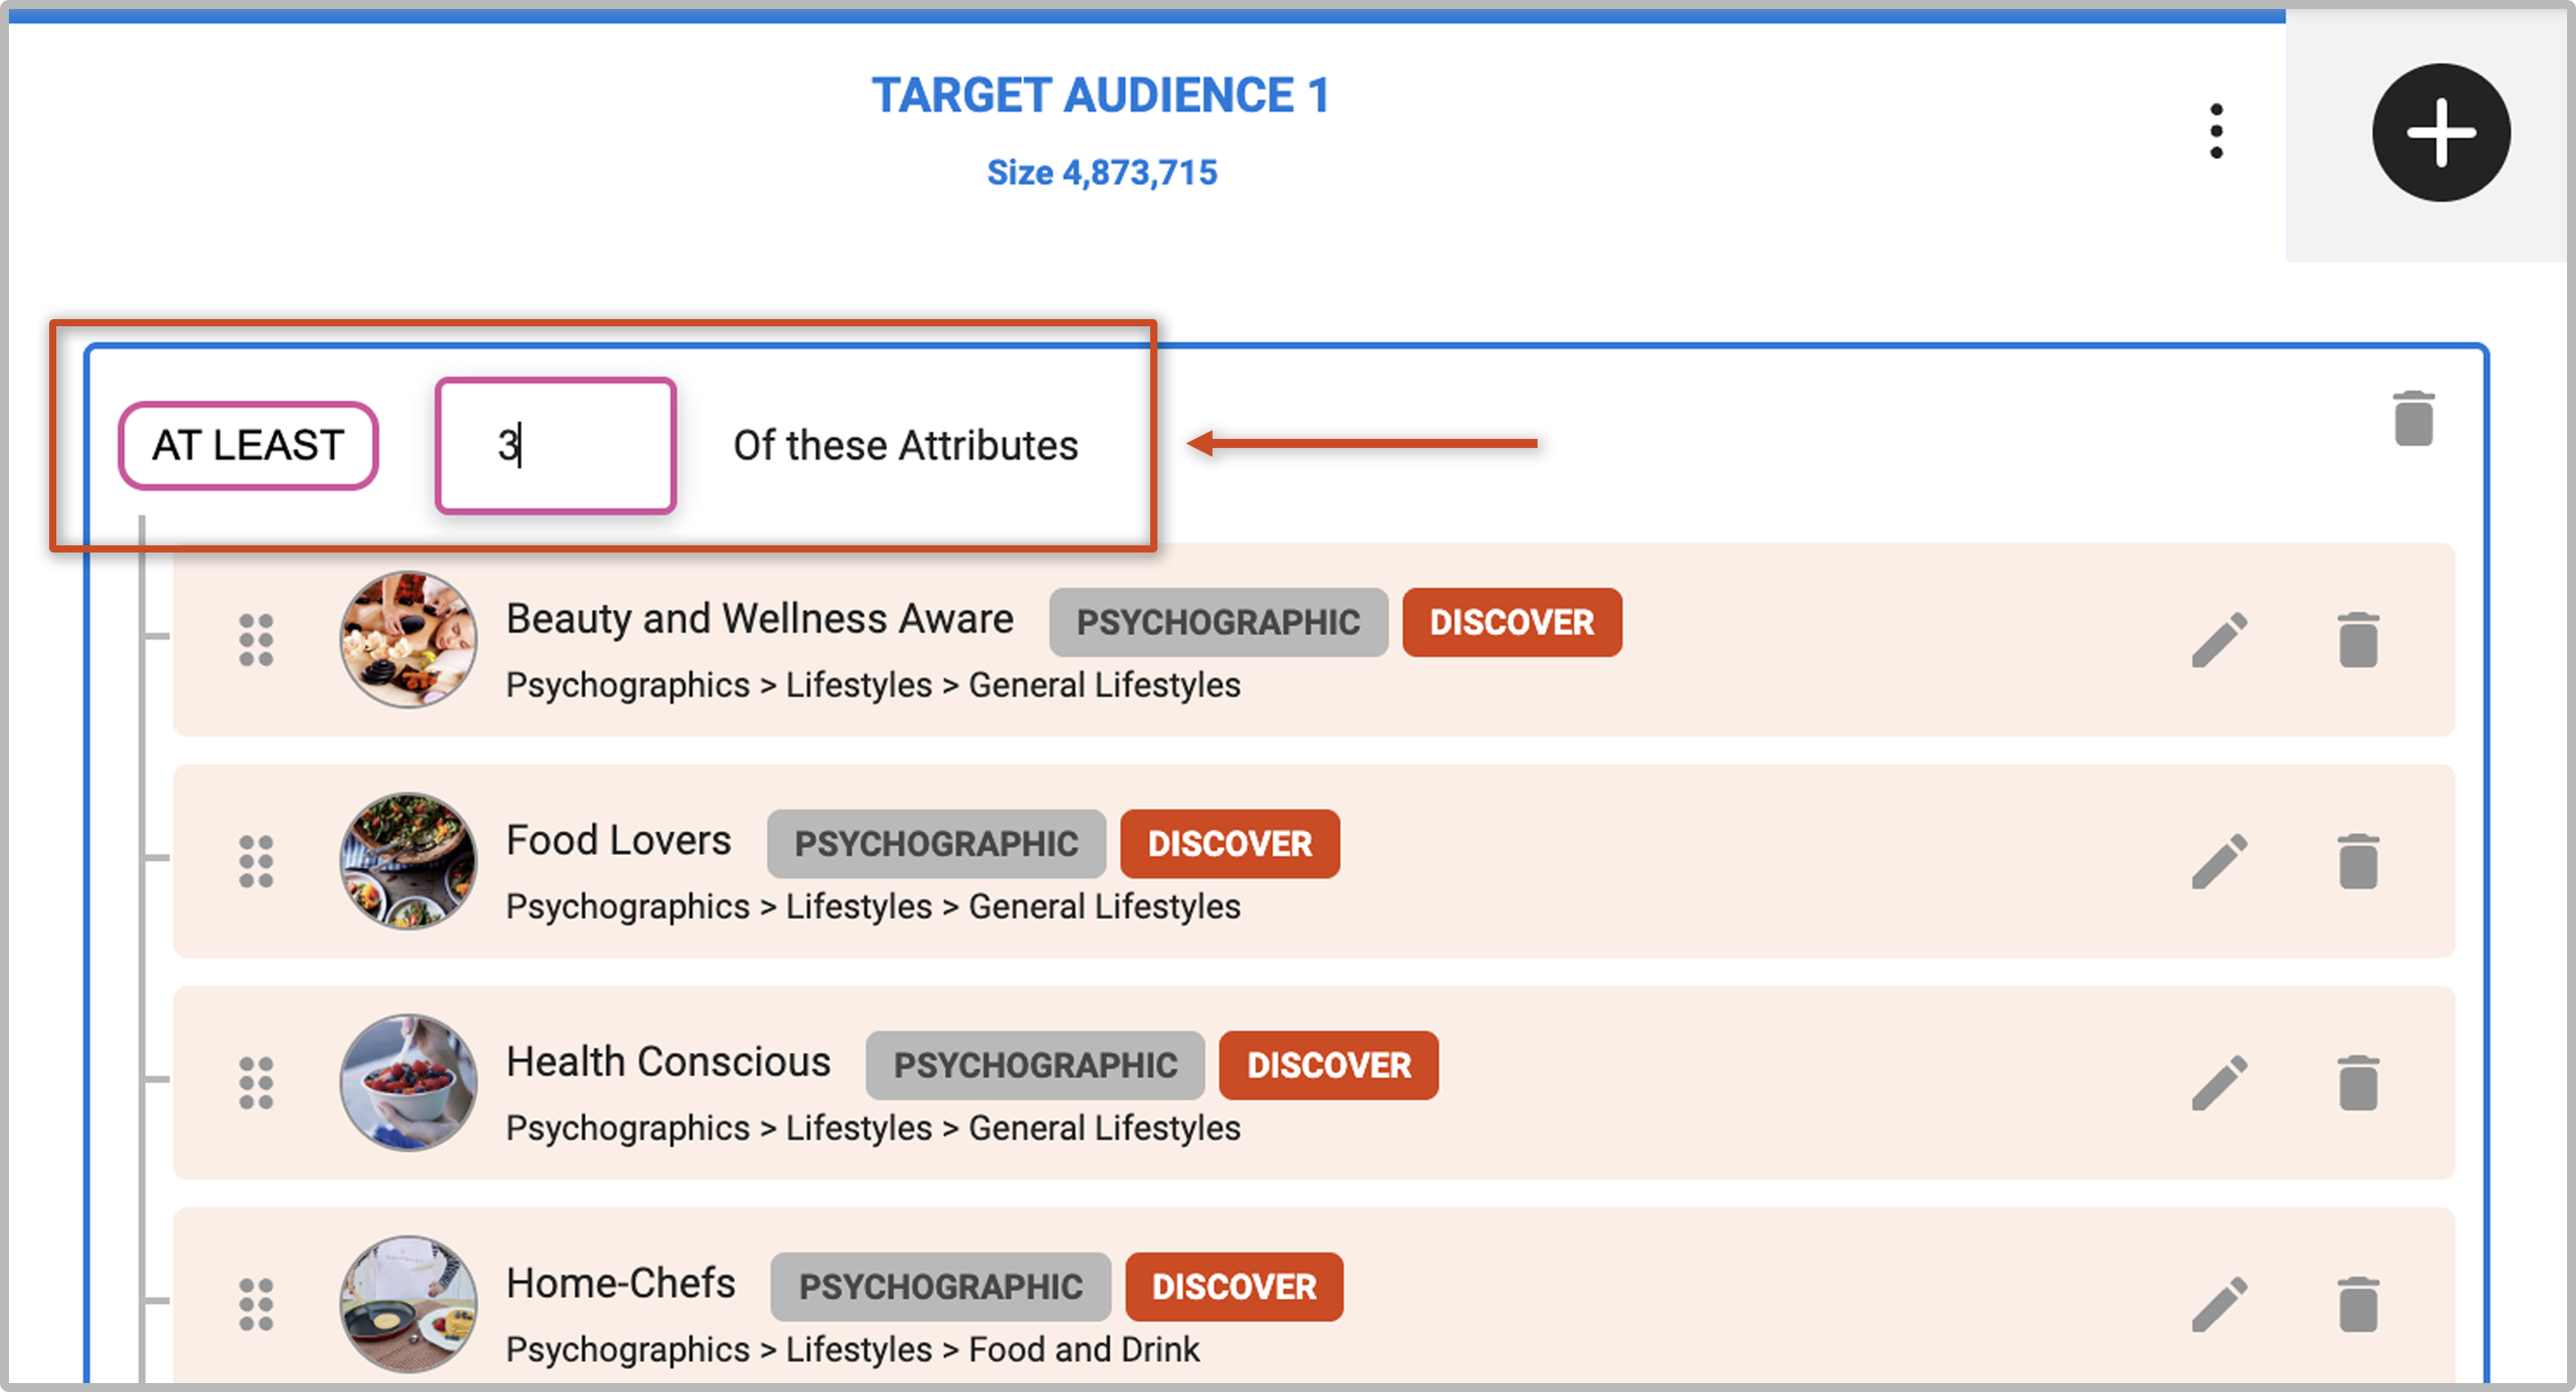This screenshot has height=1392, width=2576.
Task: Delete the entire attribute group with trash icon
Action: click(x=2413, y=418)
